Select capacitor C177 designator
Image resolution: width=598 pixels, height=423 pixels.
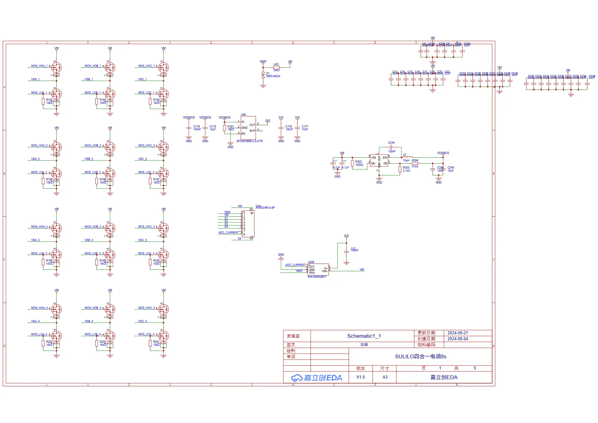point(305,127)
